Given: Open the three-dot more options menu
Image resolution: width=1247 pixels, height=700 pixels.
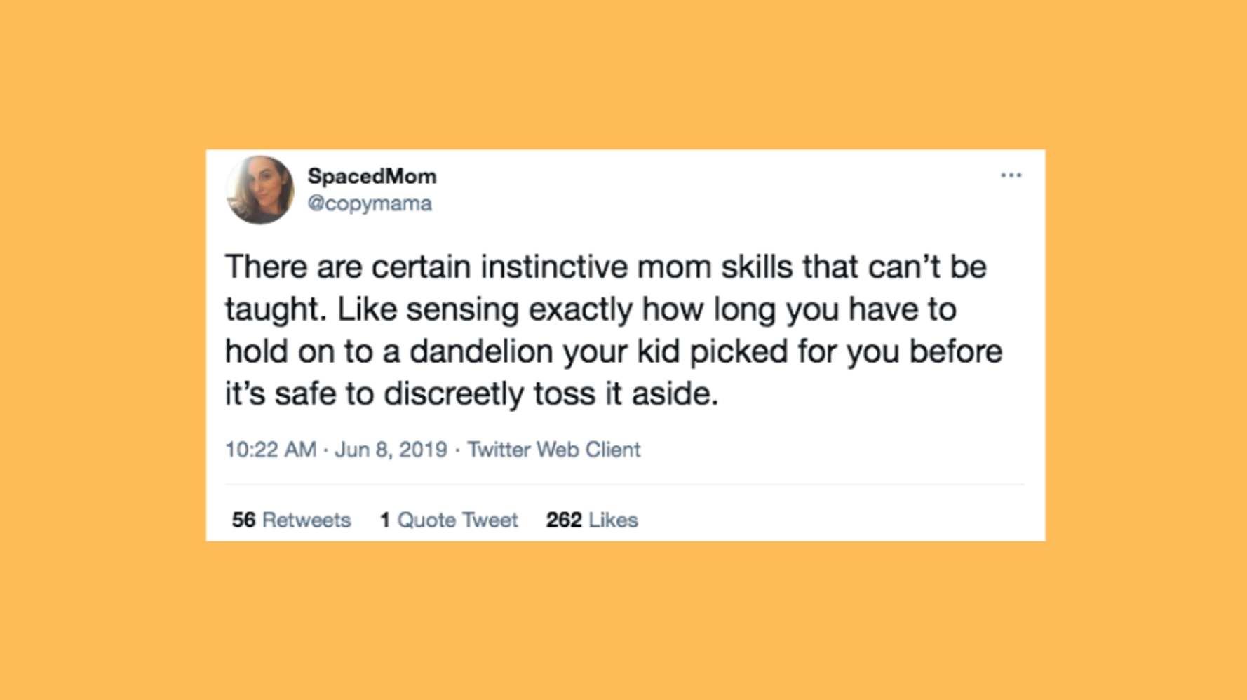Looking at the screenshot, I should tap(1011, 175).
